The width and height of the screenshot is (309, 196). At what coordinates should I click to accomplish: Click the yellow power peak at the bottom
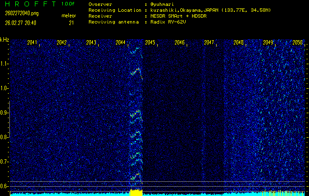pos(136,191)
